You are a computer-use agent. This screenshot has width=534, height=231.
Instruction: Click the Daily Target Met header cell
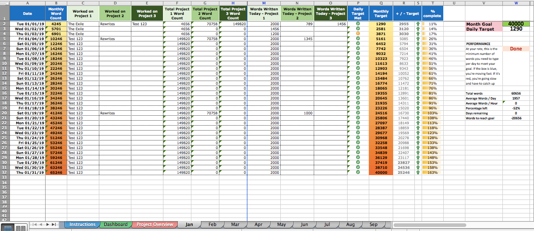pyautogui.click(x=358, y=14)
